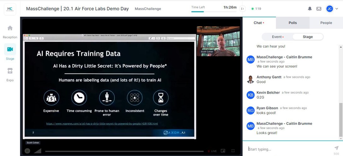Enter fullscreen video mode

233,151
